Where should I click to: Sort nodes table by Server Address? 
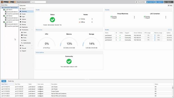(x=138, y=33)
